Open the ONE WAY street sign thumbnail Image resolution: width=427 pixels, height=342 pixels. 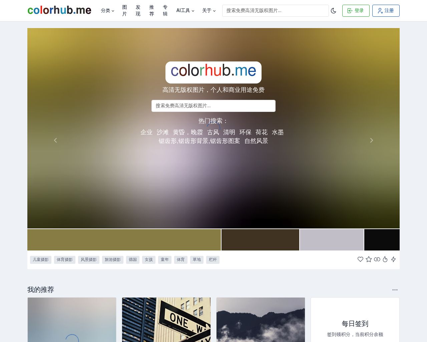click(166, 320)
